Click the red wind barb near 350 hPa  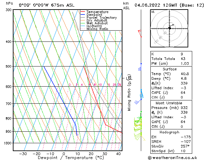pyautogui.click(x=140, y=33)
